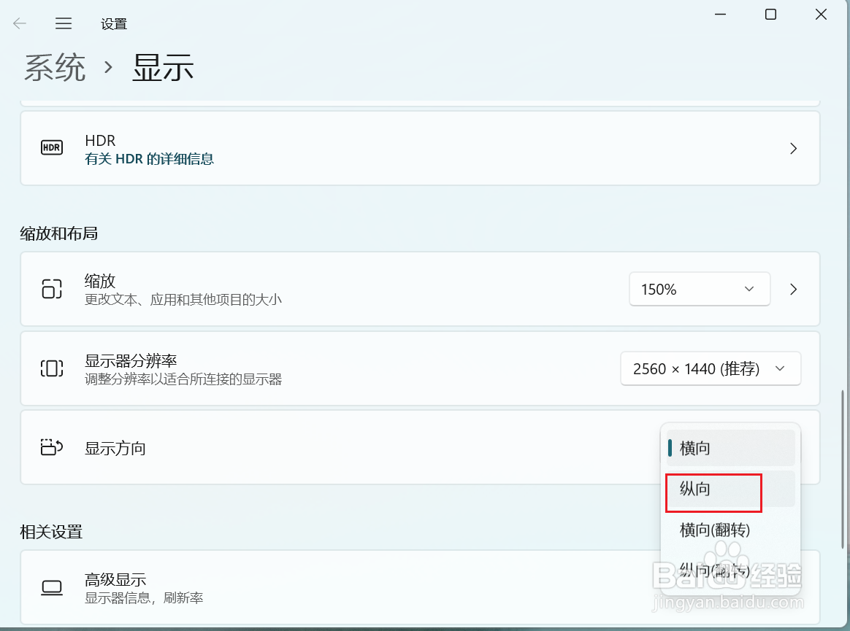Screen dimensions: 850x631
Task: Click the 显示方向 monitor rotation icon
Action: (51, 448)
